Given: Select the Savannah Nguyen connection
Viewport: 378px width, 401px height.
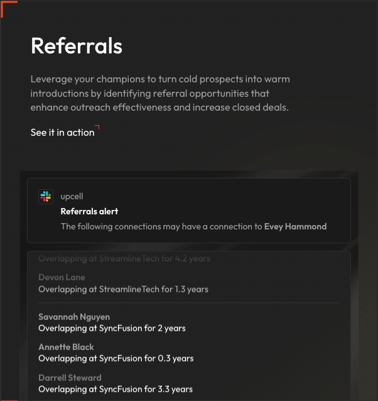Looking at the screenshot, I should coord(74,317).
